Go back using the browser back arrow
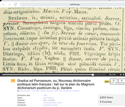The height and width of the screenshot is (107, 125). [3, 4]
